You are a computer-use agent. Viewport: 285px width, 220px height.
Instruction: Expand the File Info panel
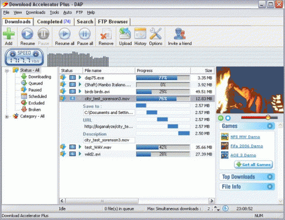click(x=270, y=186)
